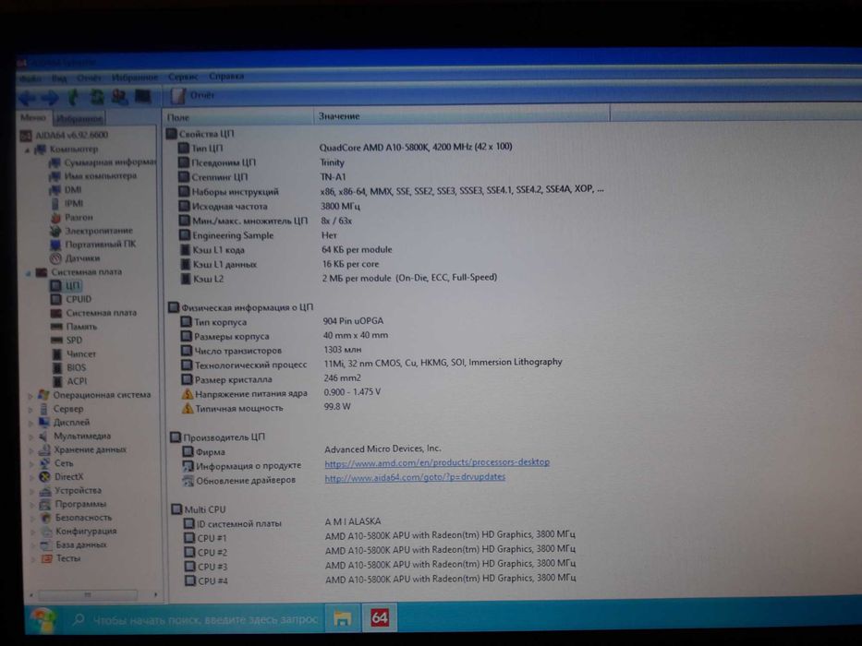Click the Windows Start button
The width and height of the screenshot is (862, 646).
point(42,621)
